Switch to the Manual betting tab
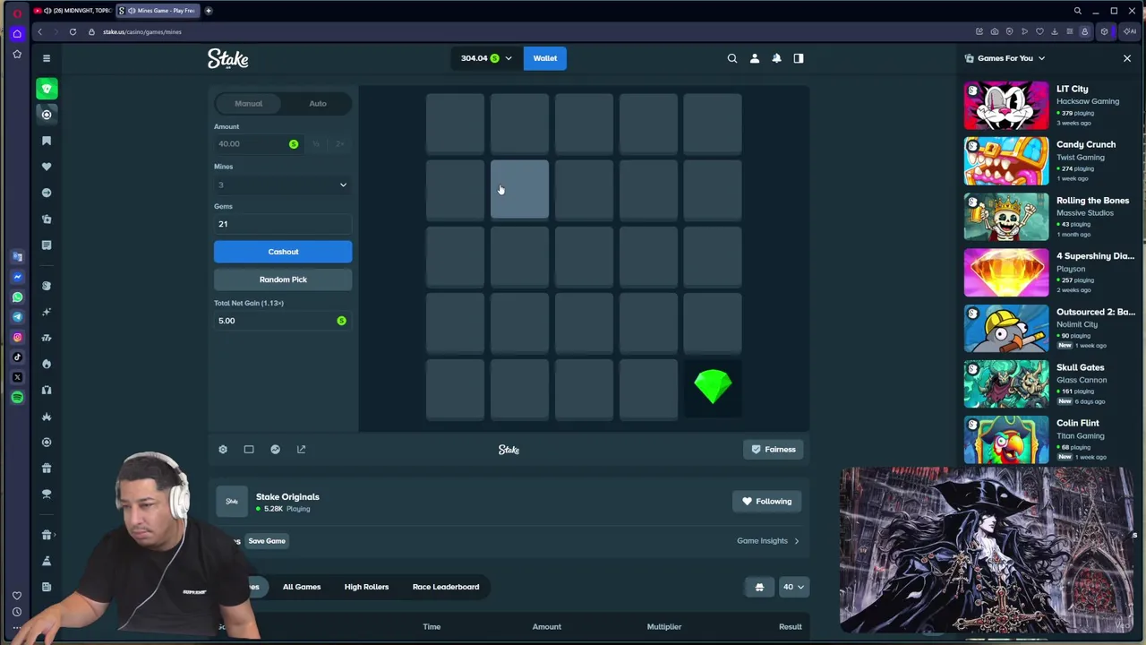The image size is (1146, 645). (249, 103)
